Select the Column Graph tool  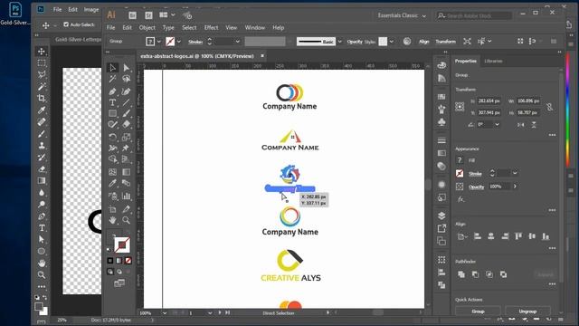point(127,196)
